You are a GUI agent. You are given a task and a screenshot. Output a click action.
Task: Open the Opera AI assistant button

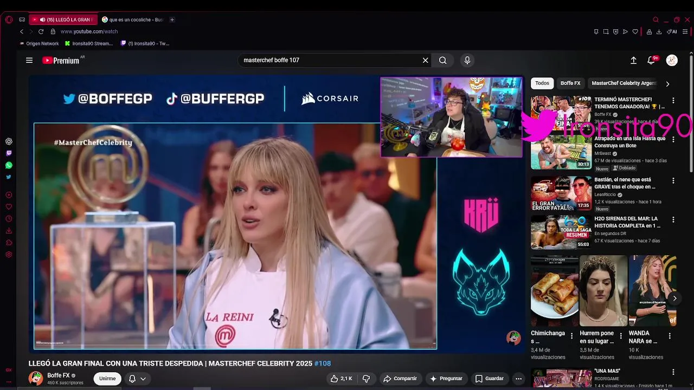(672, 31)
